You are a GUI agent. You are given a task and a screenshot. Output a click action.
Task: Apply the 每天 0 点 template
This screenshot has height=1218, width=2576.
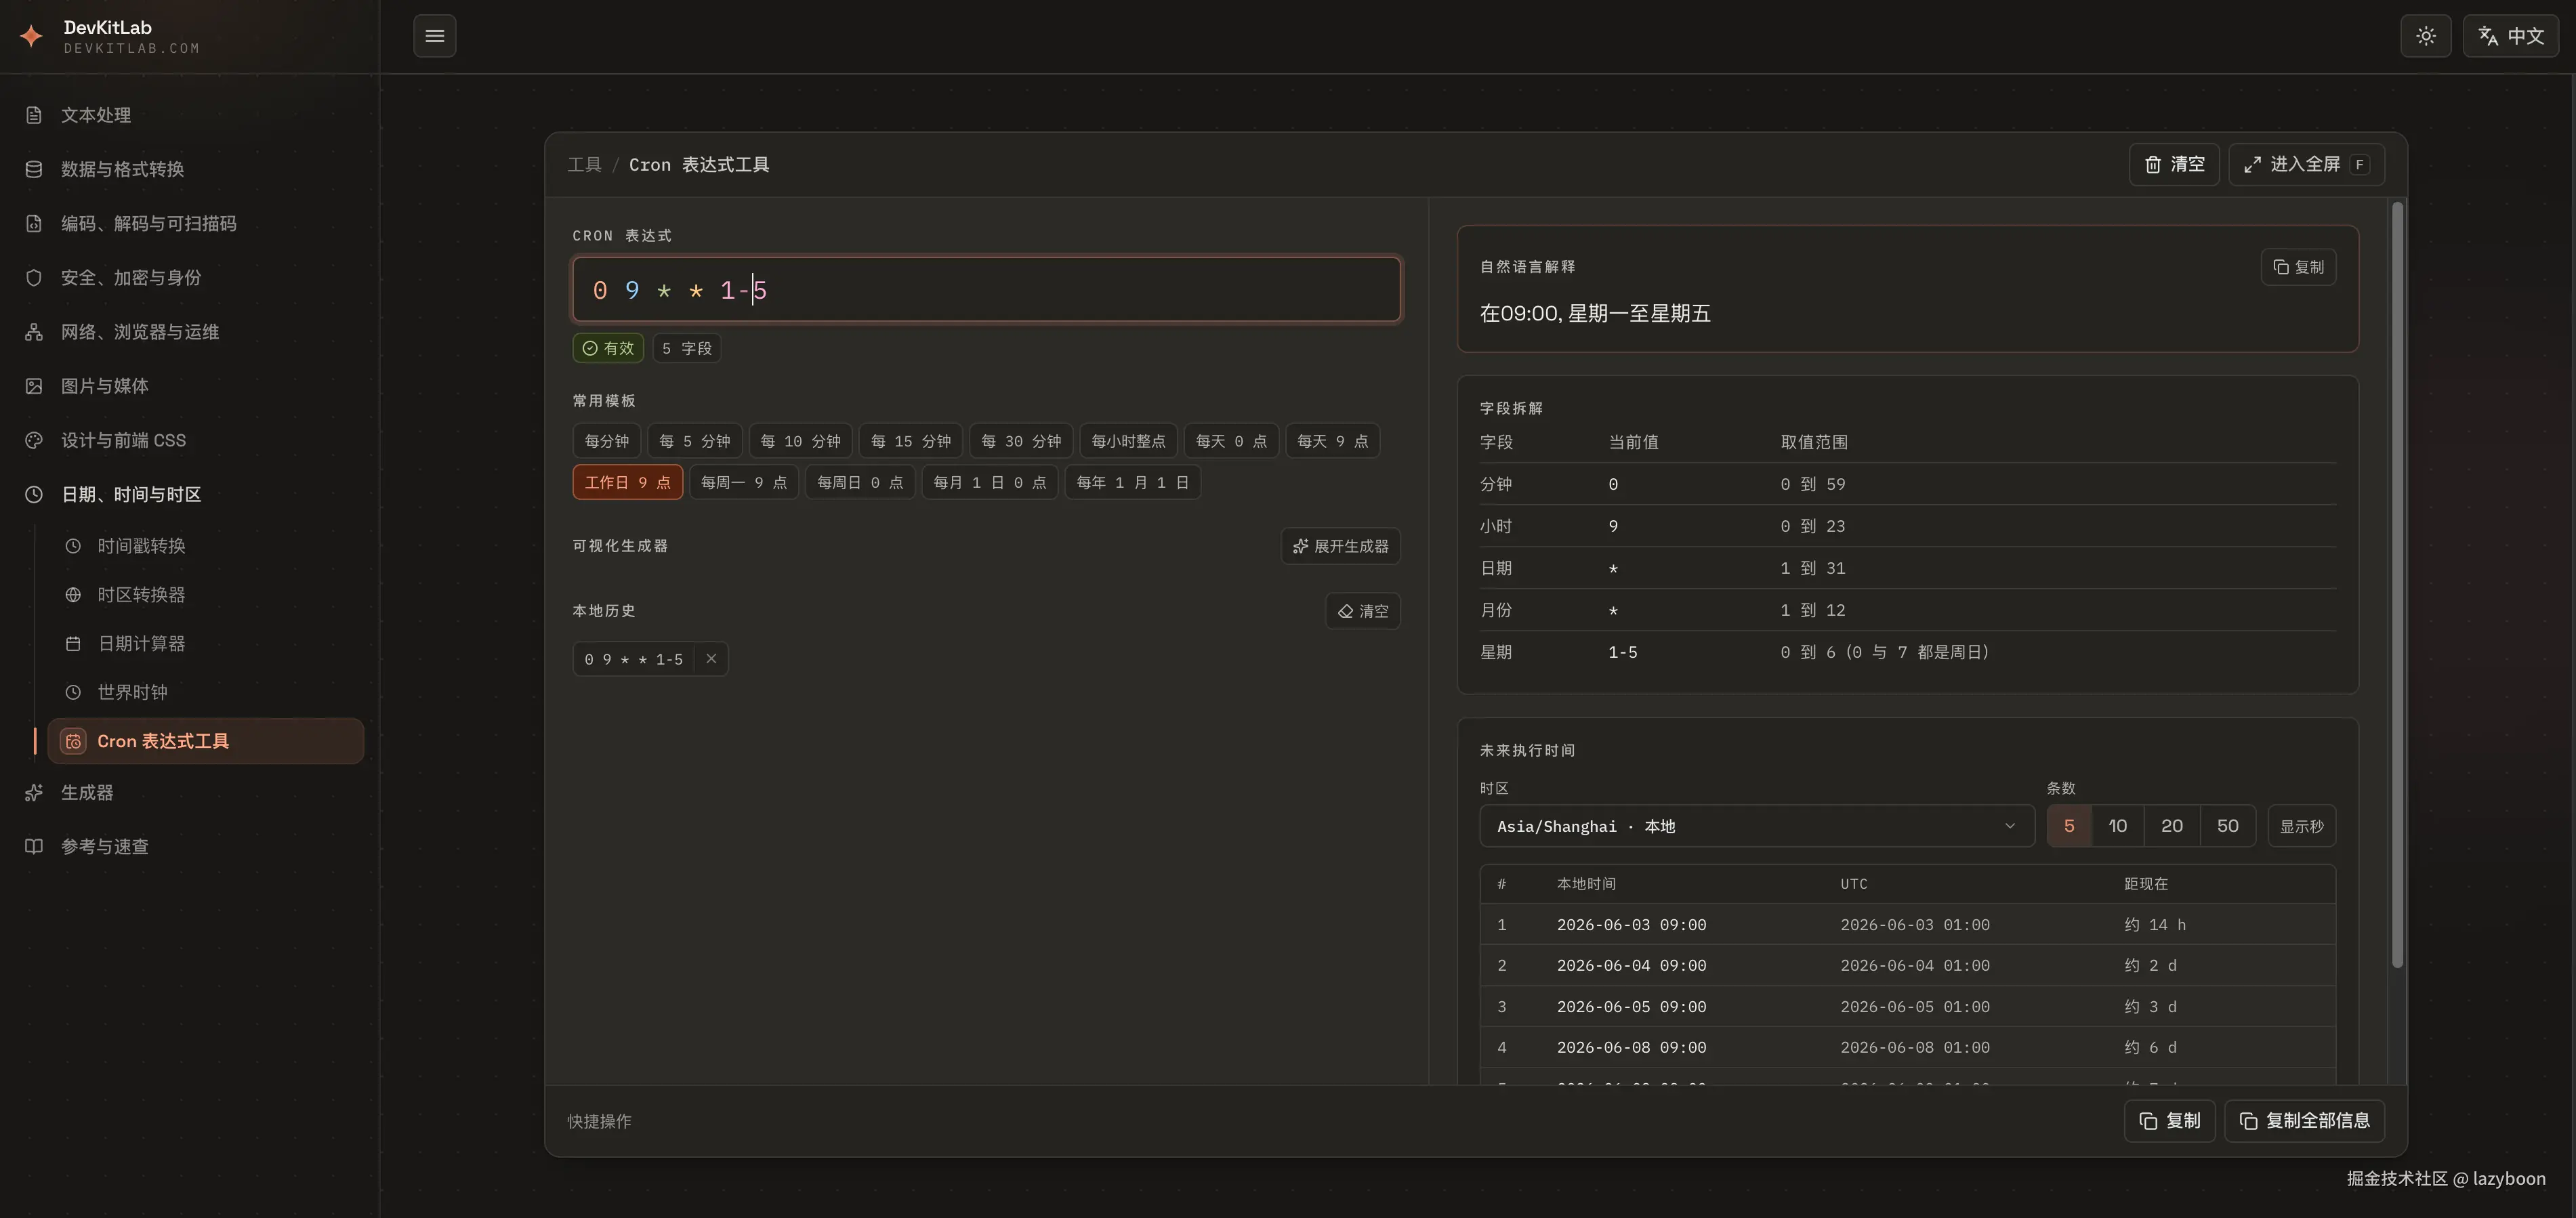1231,441
